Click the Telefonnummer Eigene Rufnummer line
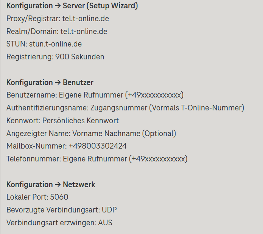 pos(97,159)
